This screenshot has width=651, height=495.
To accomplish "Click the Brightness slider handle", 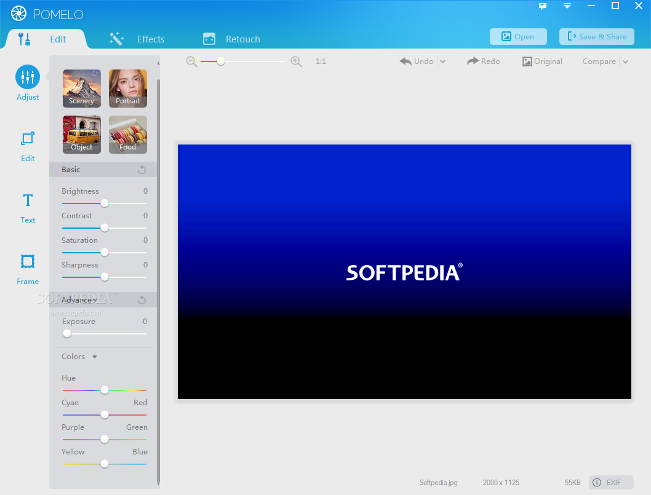I will (x=105, y=204).
